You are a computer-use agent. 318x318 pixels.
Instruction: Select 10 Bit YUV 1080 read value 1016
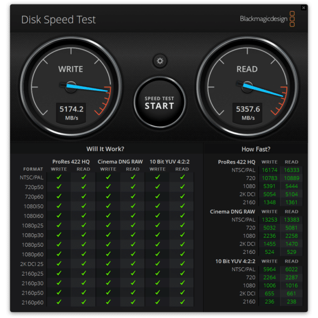291,285
